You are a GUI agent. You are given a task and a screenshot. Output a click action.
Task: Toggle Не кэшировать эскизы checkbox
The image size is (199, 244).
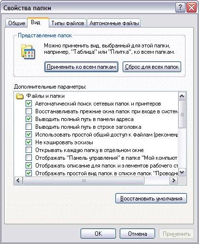[x=28, y=142]
